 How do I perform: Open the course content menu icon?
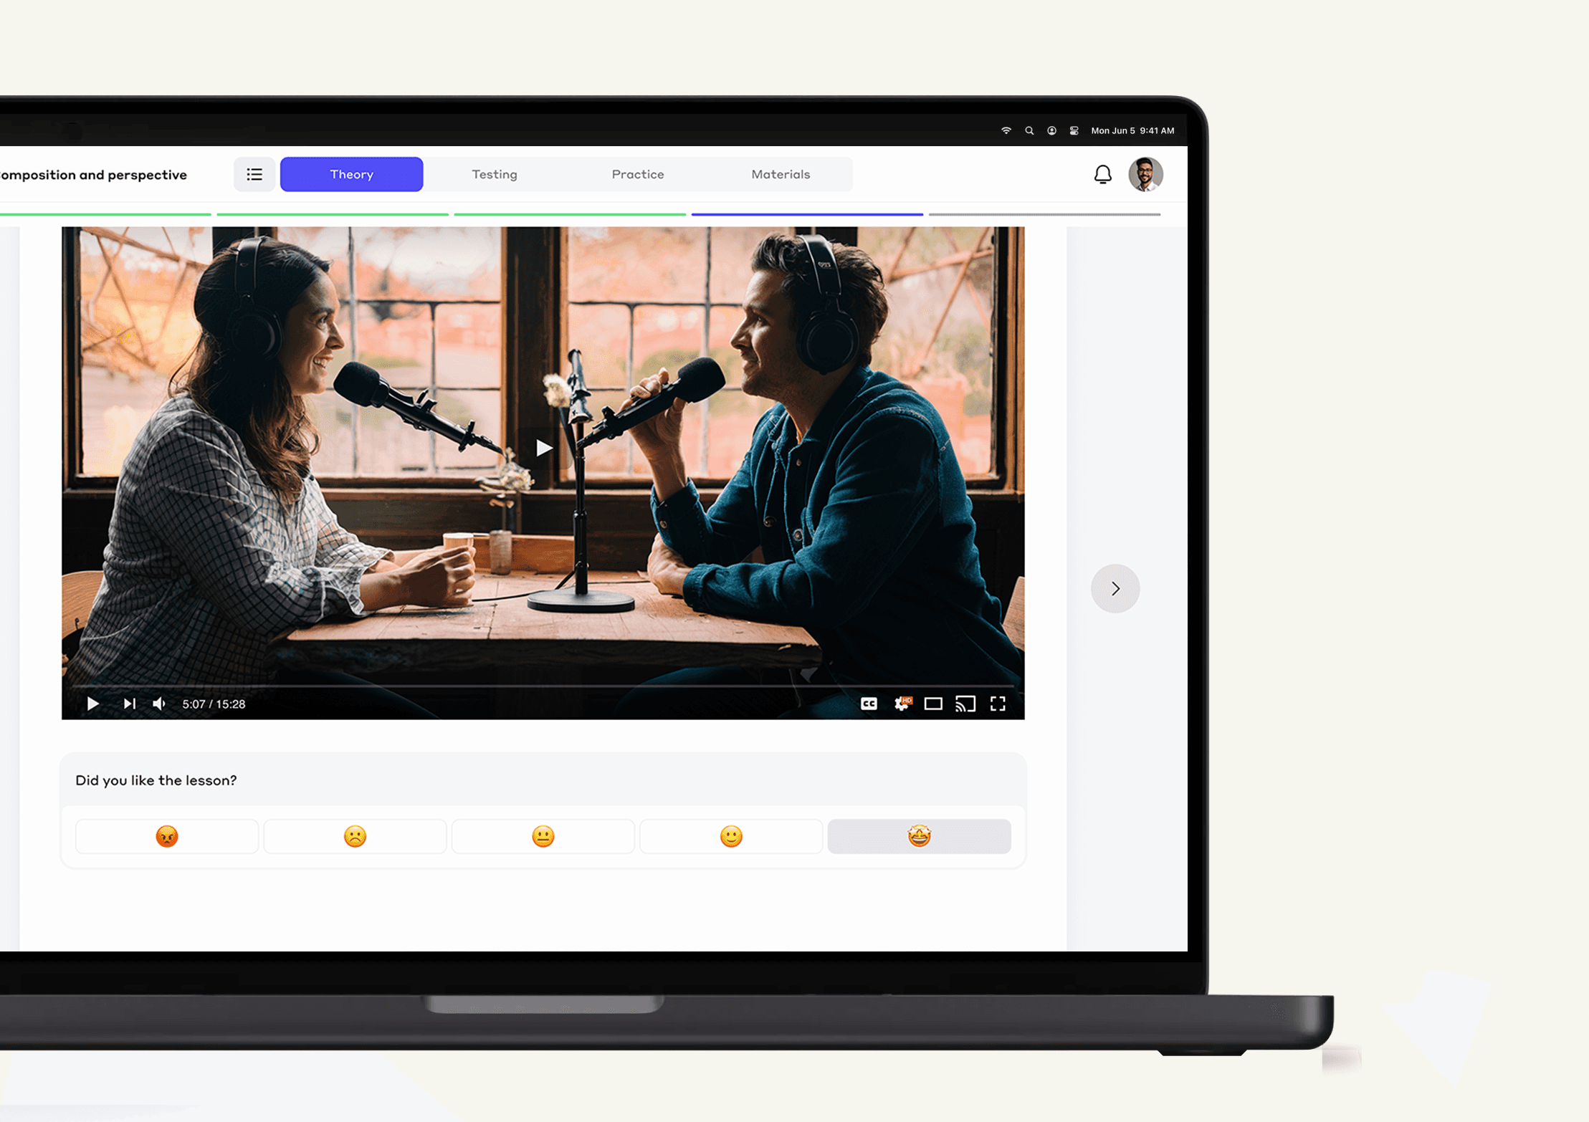tap(255, 173)
